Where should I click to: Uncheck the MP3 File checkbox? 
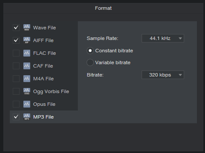(16, 117)
